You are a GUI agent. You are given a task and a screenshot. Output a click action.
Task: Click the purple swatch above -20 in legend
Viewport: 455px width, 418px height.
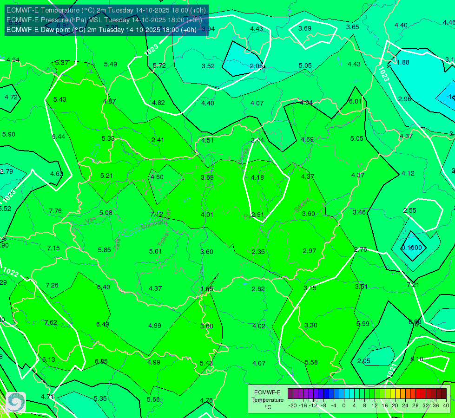[290, 394]
